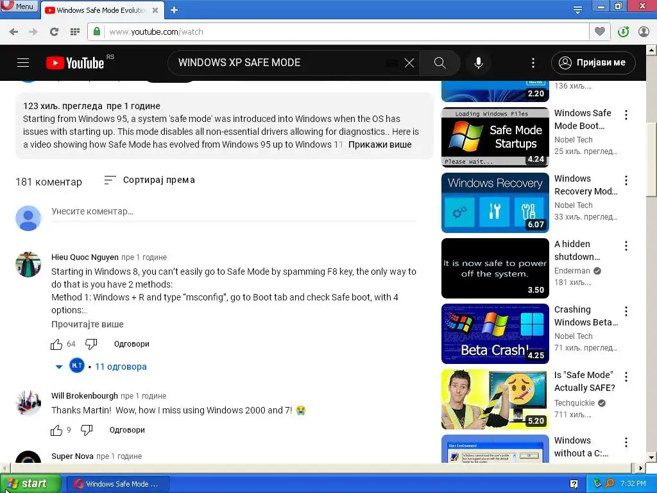Image resolution: width=657 pixels, height=493 pixels.
Task: Open options for Windows without a C: video
Action: click(x=626, y=442)
